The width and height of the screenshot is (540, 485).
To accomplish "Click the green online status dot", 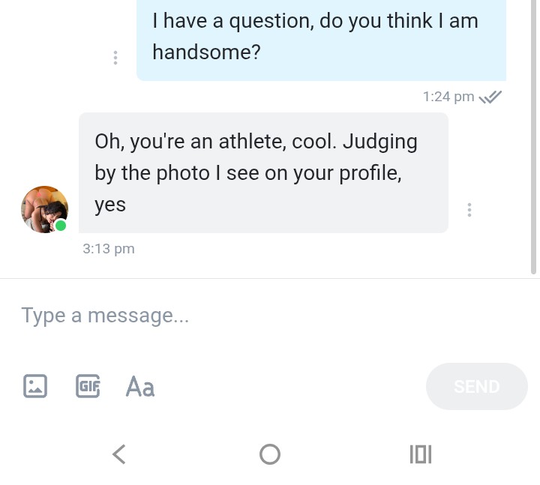I will [61, 226].
